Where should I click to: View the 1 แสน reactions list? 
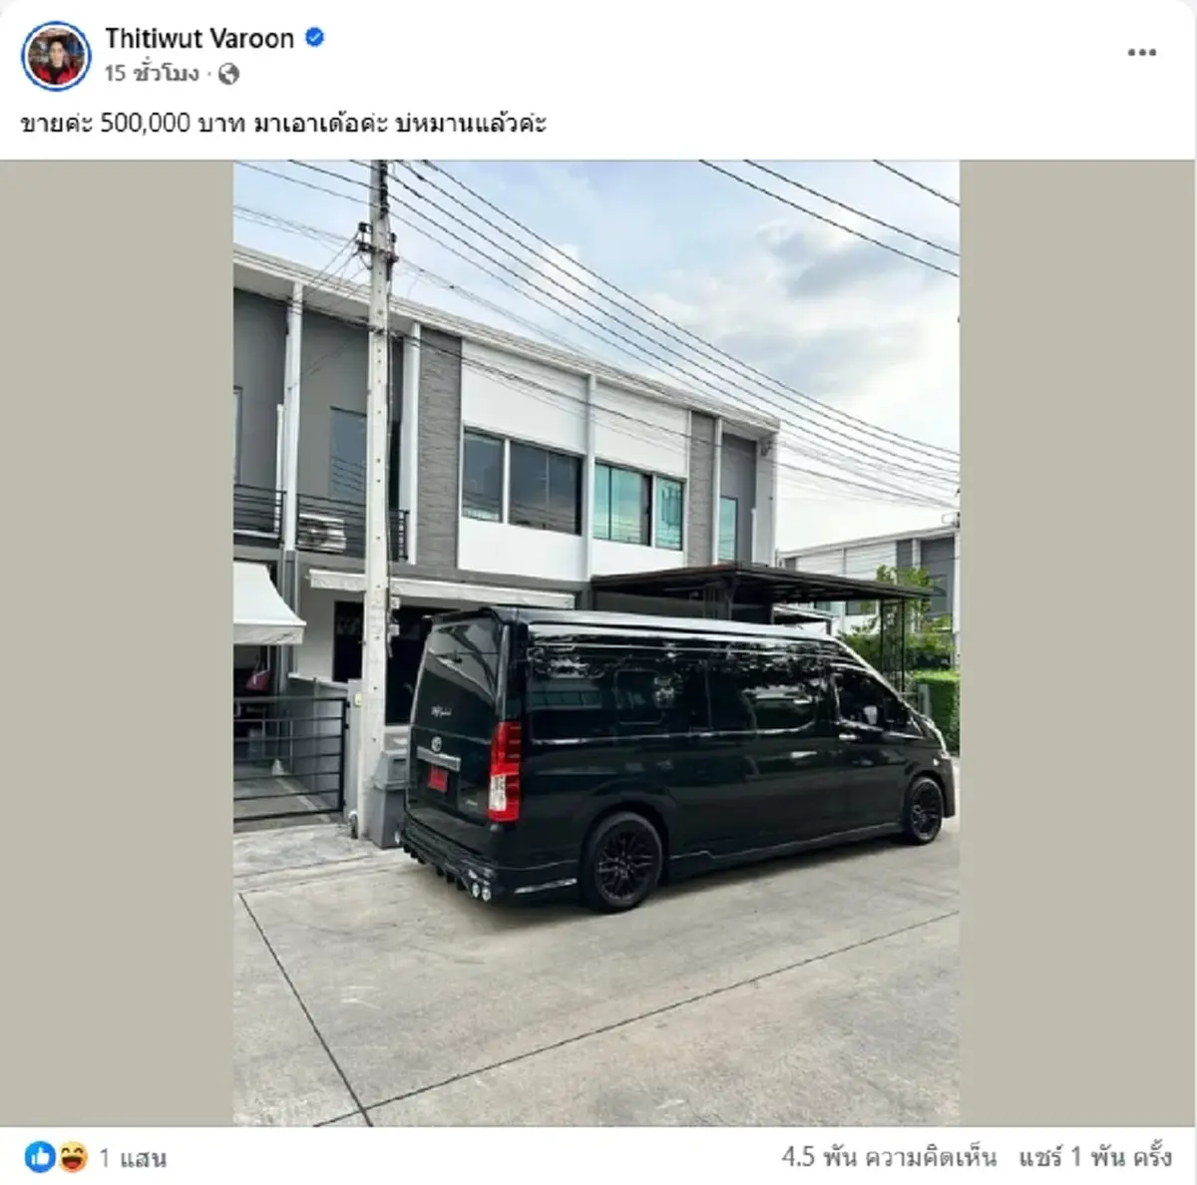133,1158
